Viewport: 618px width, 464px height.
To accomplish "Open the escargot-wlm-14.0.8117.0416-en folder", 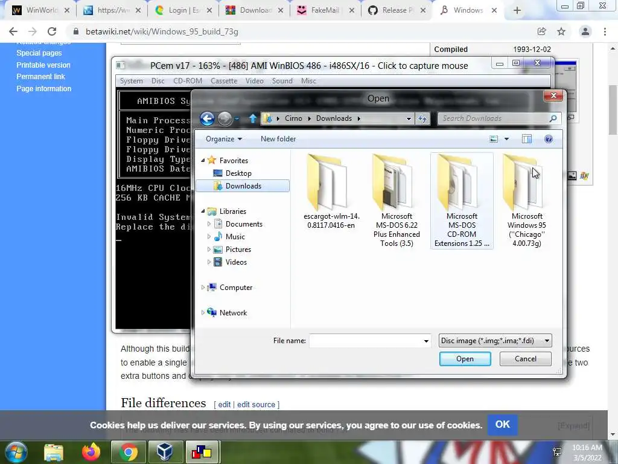I will (x=331, y=192).
